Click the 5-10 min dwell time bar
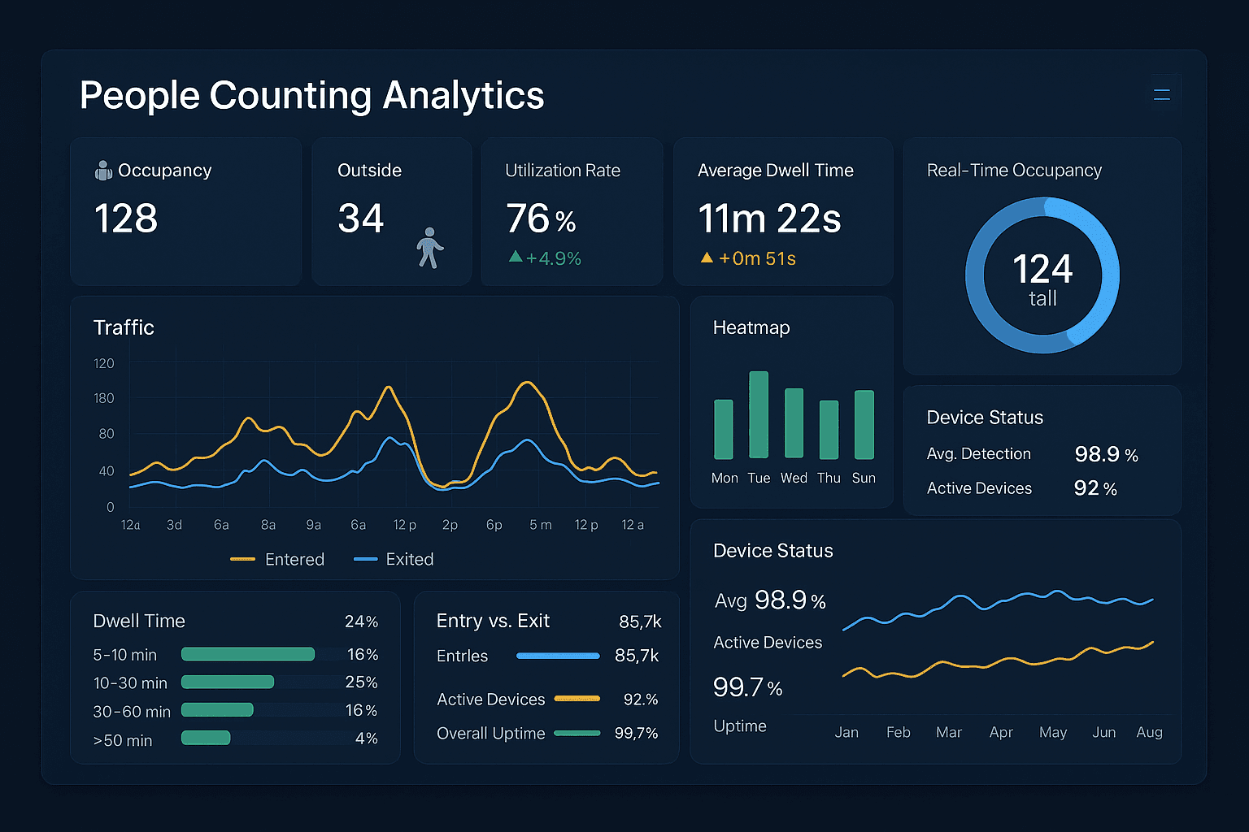 click(247, 654)
